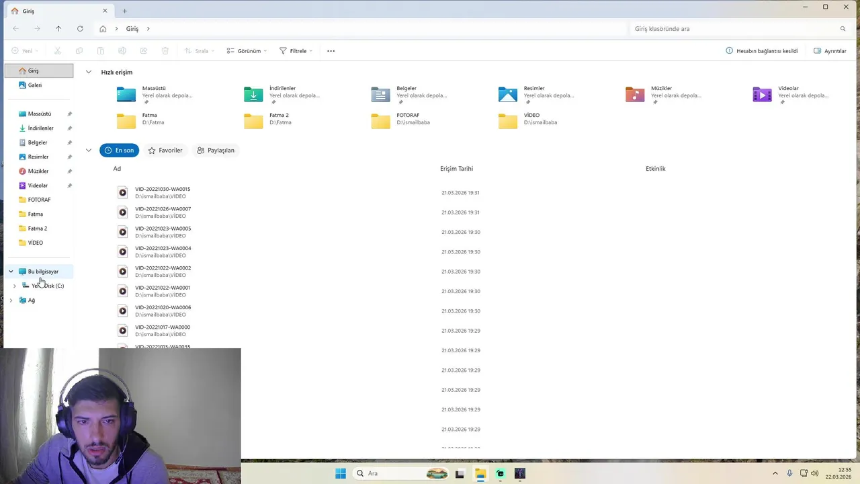Click the home icon in the address bar

103,29
